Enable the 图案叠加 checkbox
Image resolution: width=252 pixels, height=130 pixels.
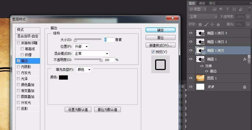(x=18, y=97)
